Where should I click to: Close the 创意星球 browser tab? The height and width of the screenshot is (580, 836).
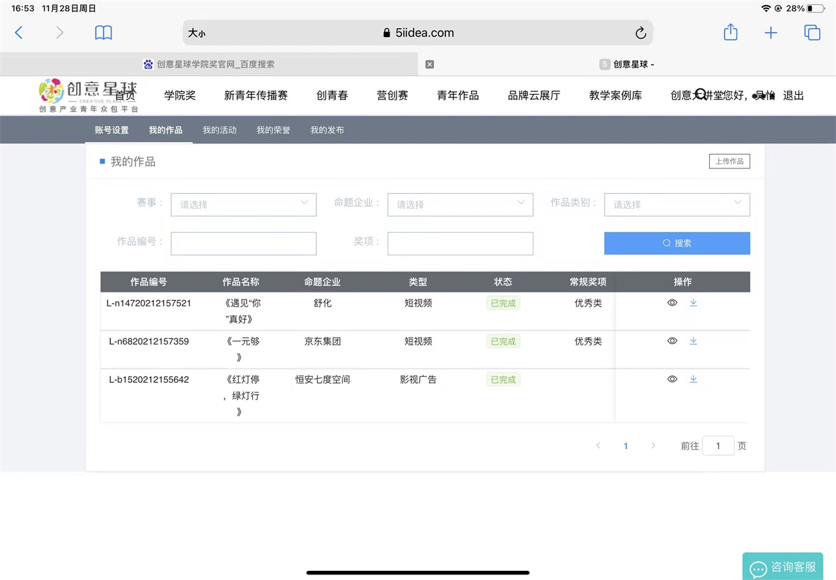429,64
